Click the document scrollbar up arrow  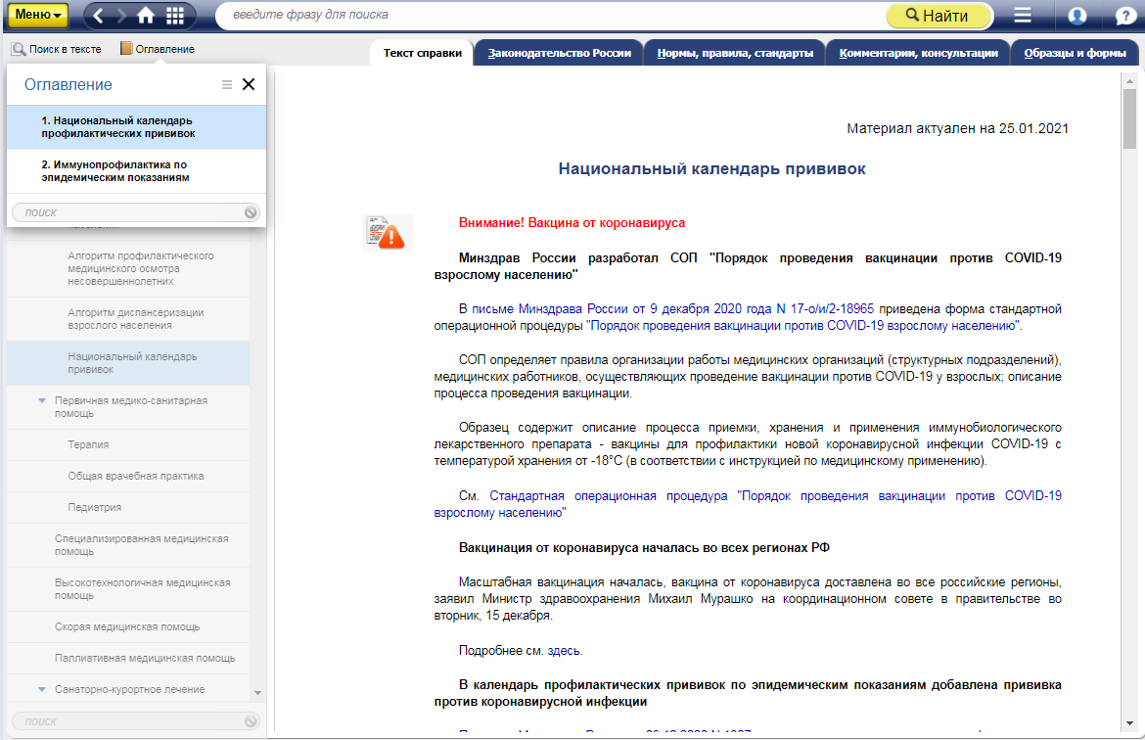[1129, 80]
